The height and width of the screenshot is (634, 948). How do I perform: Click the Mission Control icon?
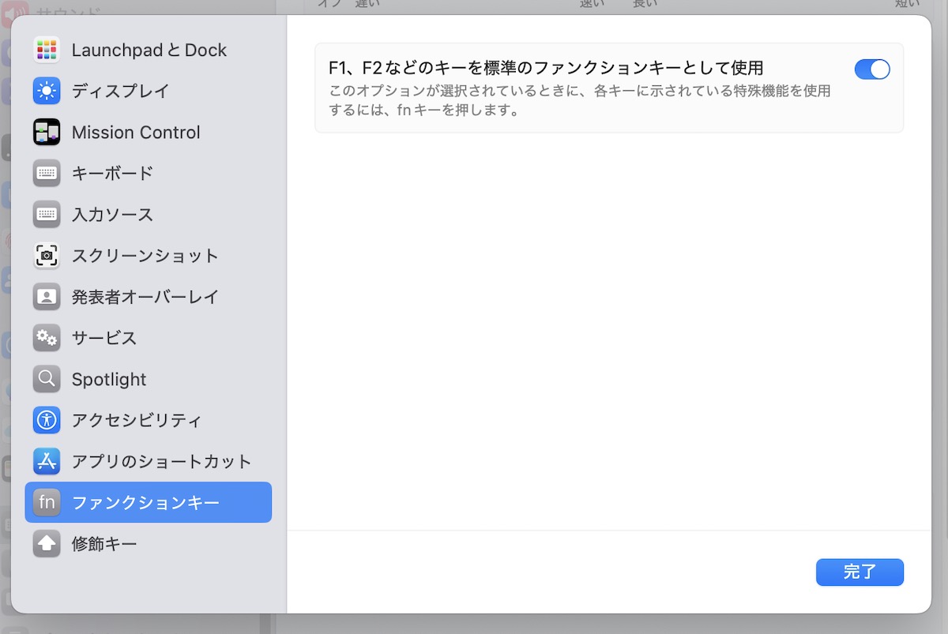[x=47, y=132]
